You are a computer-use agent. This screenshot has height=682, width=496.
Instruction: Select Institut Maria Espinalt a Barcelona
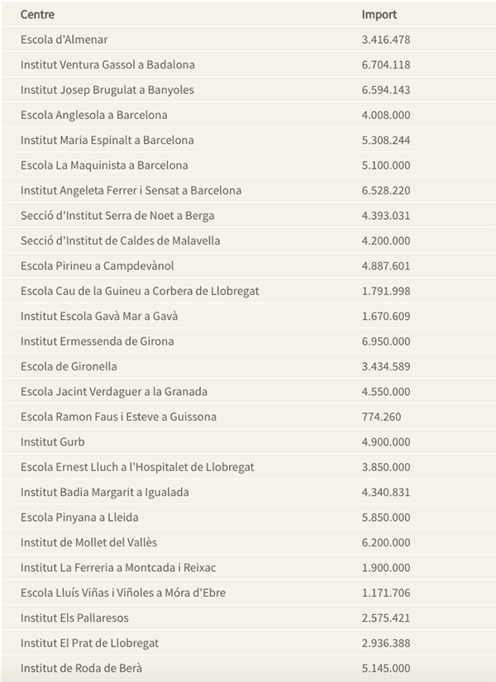pyautogui.click(x=107, y=141)
